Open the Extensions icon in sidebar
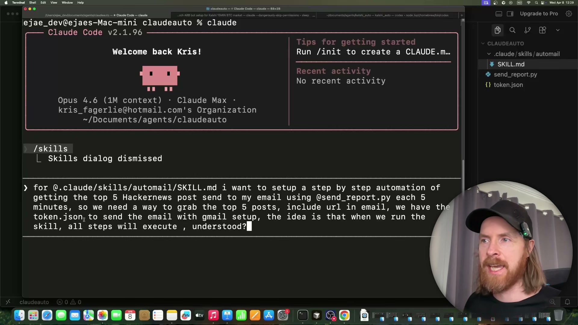Image resolution: width=578 pixels, height=325 pixels. [542, 30]
